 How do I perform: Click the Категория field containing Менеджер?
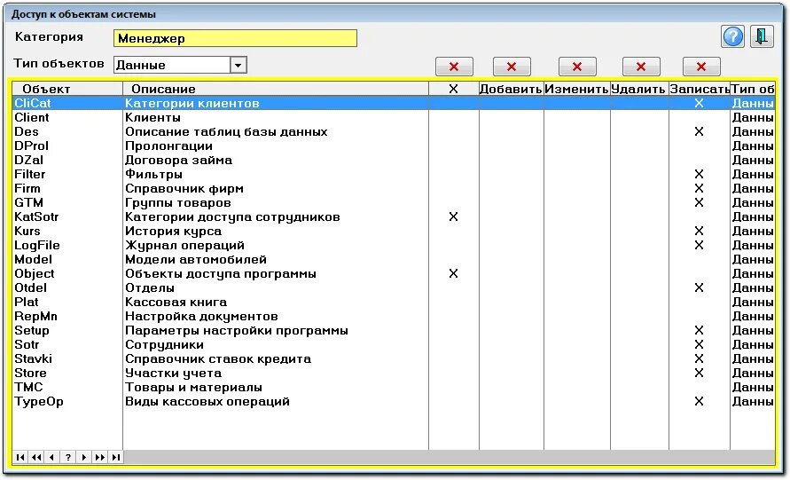pos(235,38)
